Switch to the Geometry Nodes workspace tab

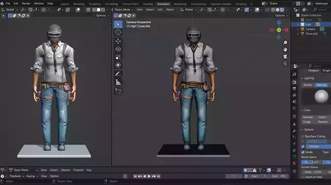221,4
